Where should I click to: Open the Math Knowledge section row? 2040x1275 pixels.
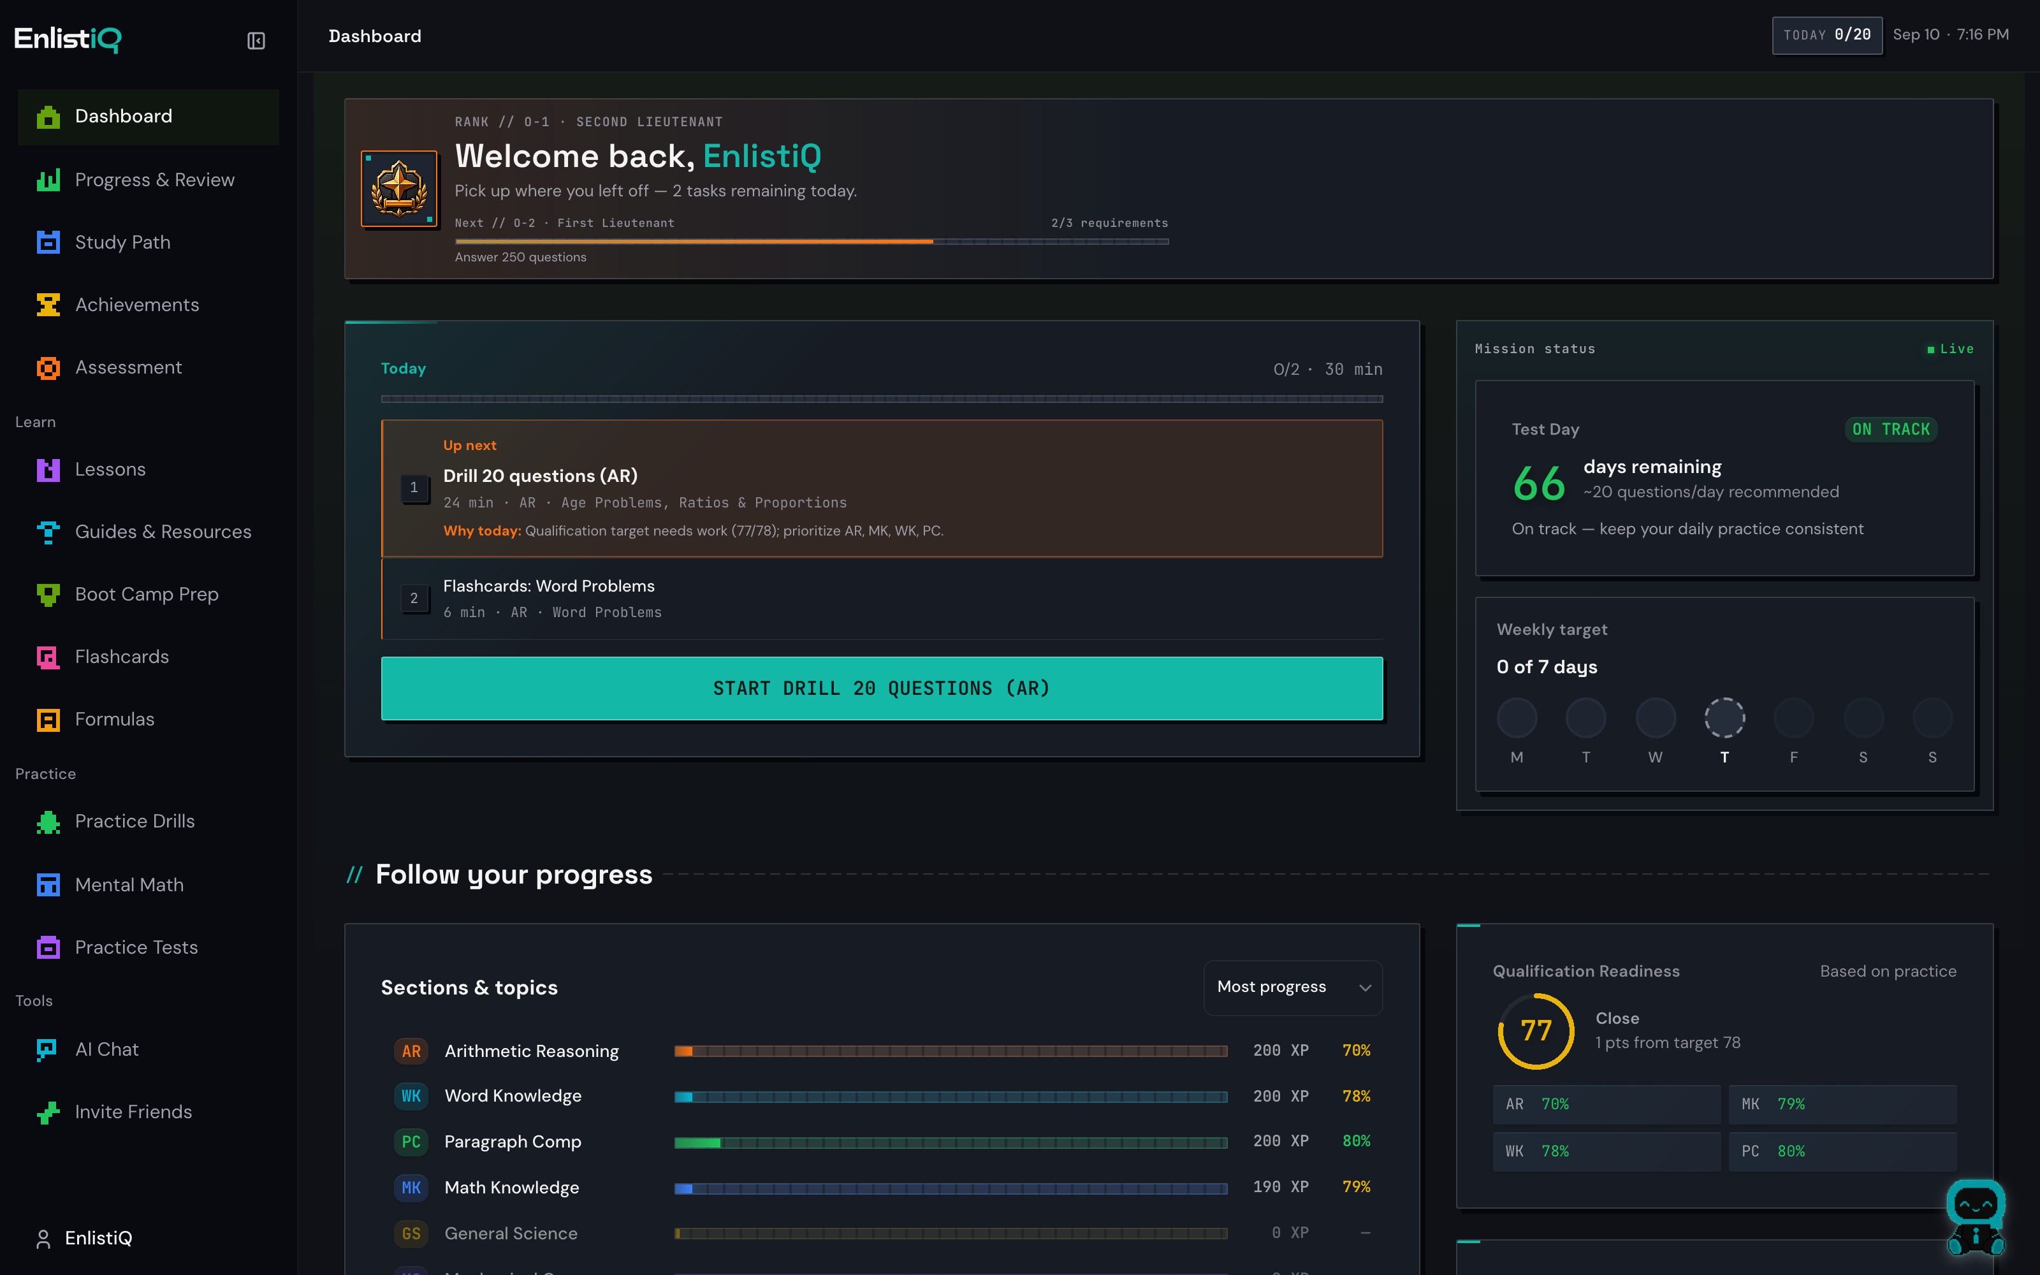coord(882,1187)
